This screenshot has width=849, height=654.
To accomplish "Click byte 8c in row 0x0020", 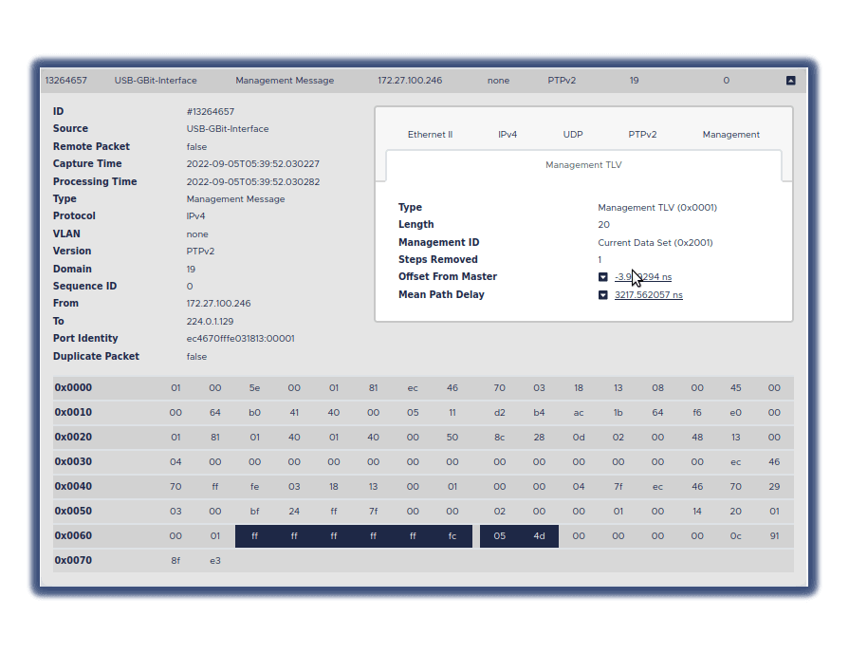I will (x=499, y=438).
